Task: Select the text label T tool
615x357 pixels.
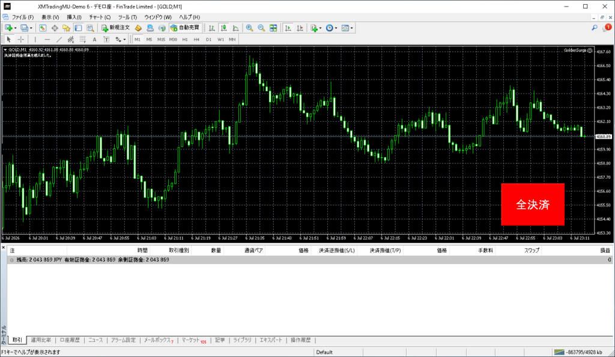Action: 106,40
